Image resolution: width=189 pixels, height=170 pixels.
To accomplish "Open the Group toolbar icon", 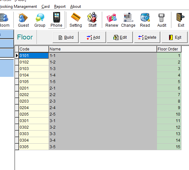I will pyautogui.click(x=40, y=20).
